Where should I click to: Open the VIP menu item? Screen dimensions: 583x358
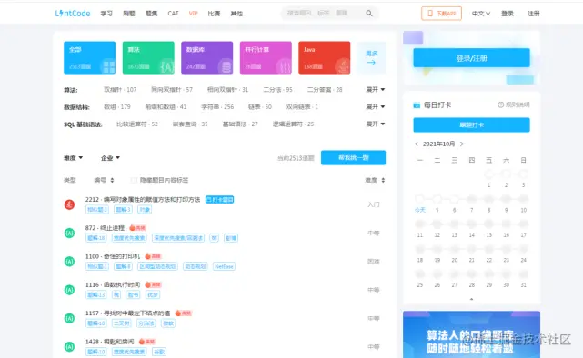tap(194, 14)
